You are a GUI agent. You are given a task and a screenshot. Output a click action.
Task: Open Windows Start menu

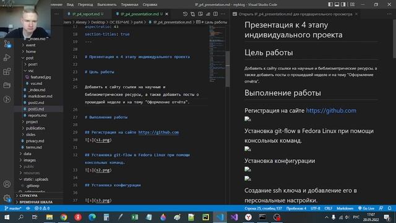tap(7, 217)
